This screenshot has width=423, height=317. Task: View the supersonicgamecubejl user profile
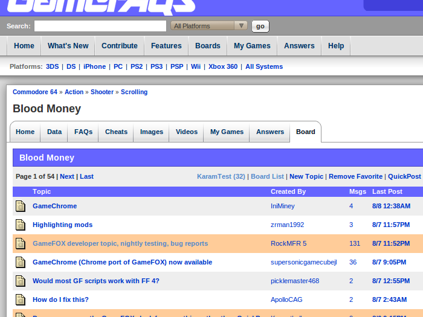pos(304,262)
